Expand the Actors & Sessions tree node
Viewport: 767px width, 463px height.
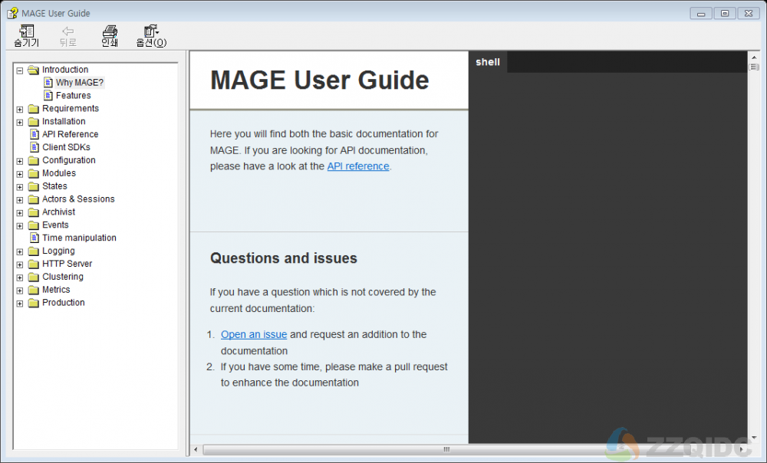(x=20, y=200)
